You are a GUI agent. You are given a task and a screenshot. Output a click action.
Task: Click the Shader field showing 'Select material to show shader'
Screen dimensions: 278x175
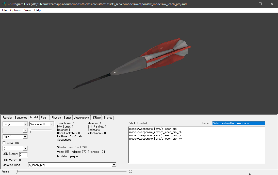(x=238, y=123)
